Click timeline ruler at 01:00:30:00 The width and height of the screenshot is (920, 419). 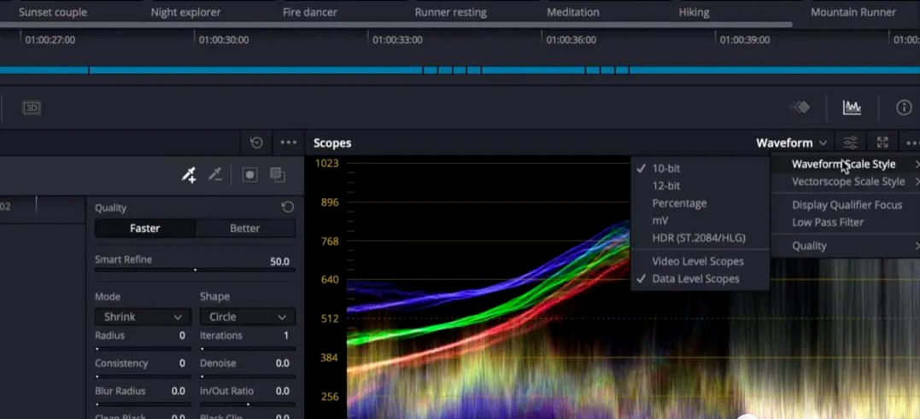click(x=224, y=40)
